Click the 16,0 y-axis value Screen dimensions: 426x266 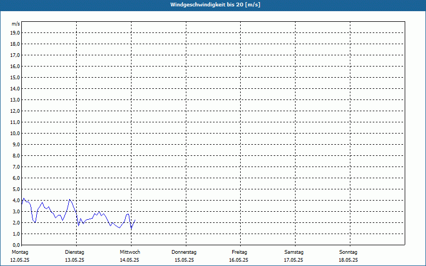tap(15, 66)
